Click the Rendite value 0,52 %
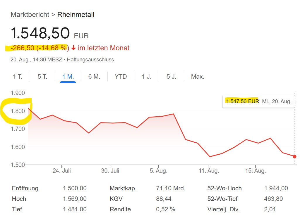The width and height of the screenshot is (305, 221). [165, 209]
